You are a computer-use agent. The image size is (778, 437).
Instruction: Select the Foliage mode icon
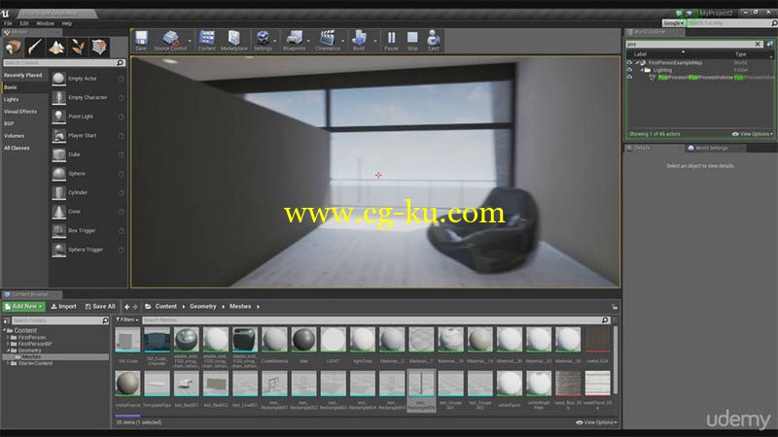coord(78,48)
